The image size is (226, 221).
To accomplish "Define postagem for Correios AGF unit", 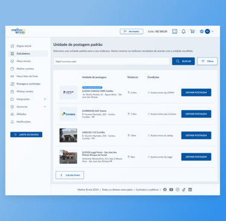I will point(196,114).
